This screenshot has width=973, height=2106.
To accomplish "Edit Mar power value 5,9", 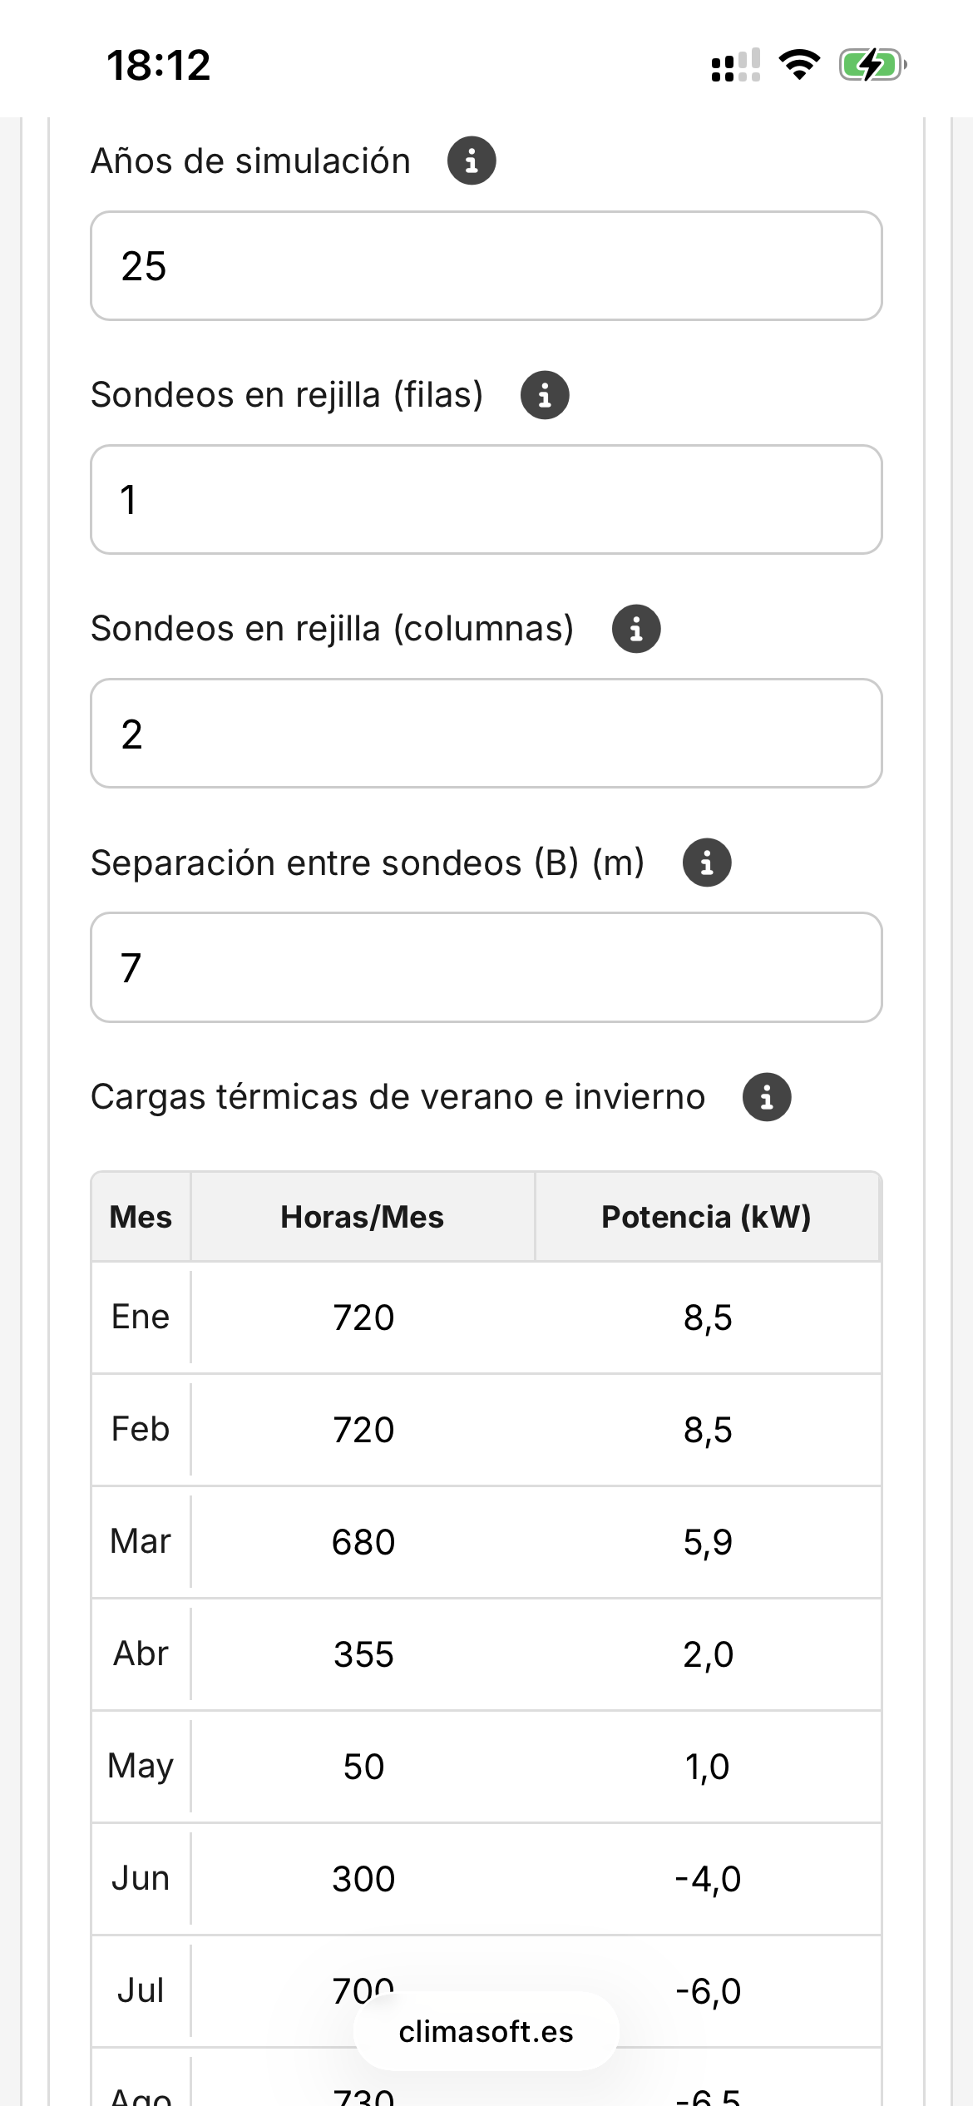I will point(708,1542).
